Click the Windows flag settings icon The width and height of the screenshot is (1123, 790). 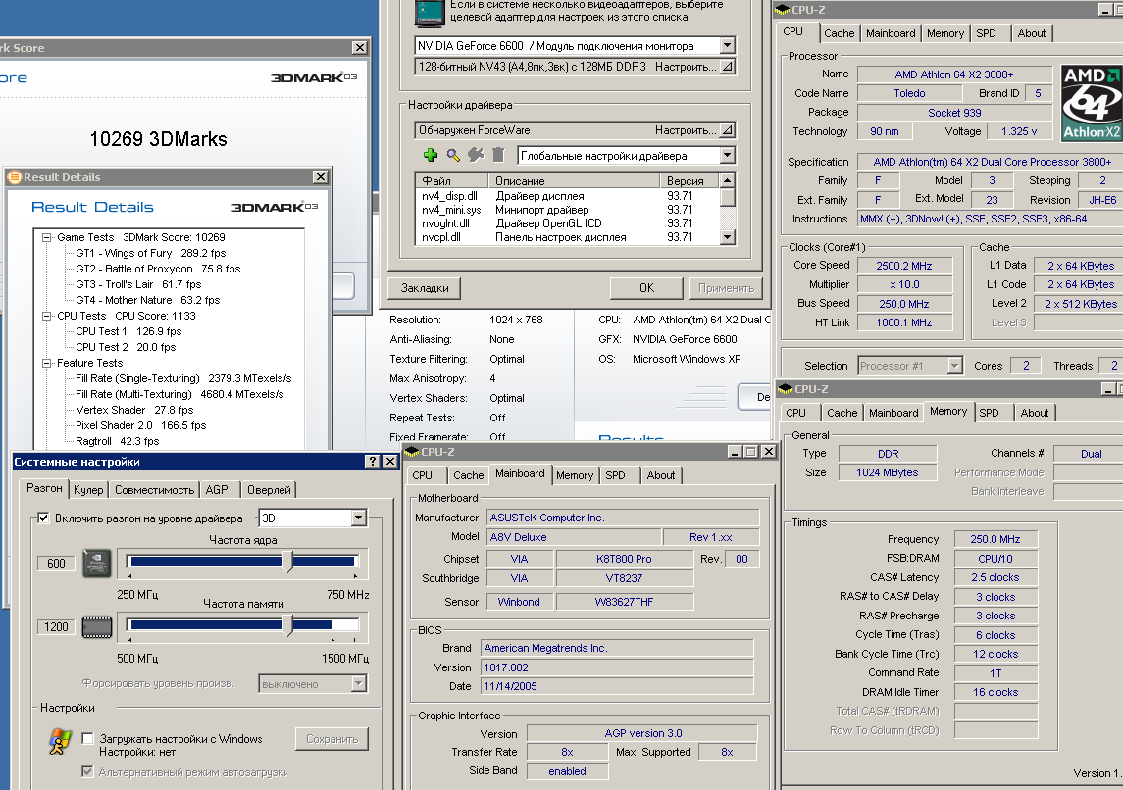(60, 742)
